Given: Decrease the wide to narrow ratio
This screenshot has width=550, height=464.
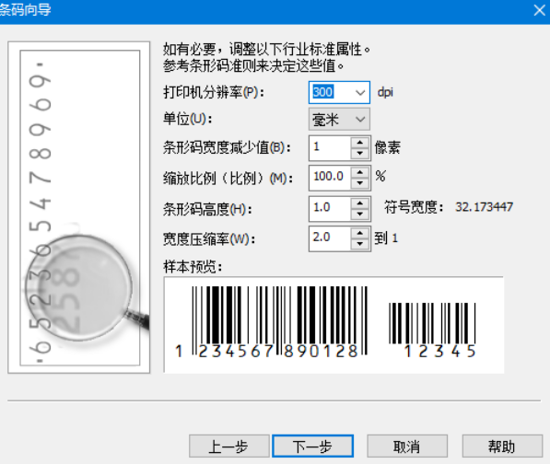Looking at the screenshot, I should (360, 244).
